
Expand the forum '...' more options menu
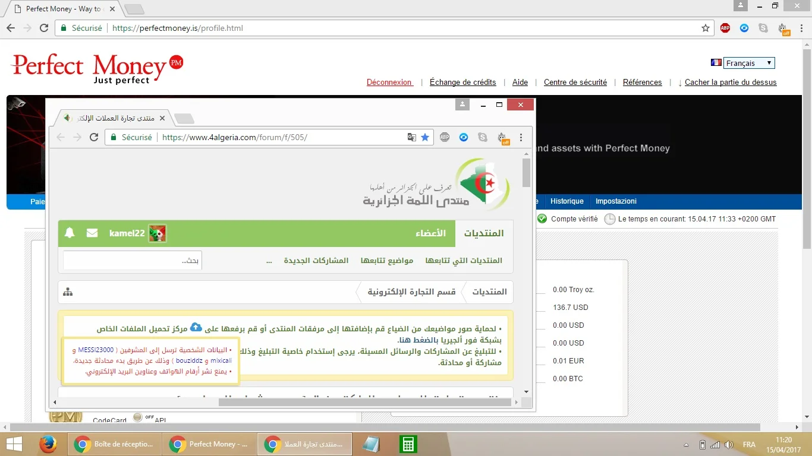tap(269, 261)
